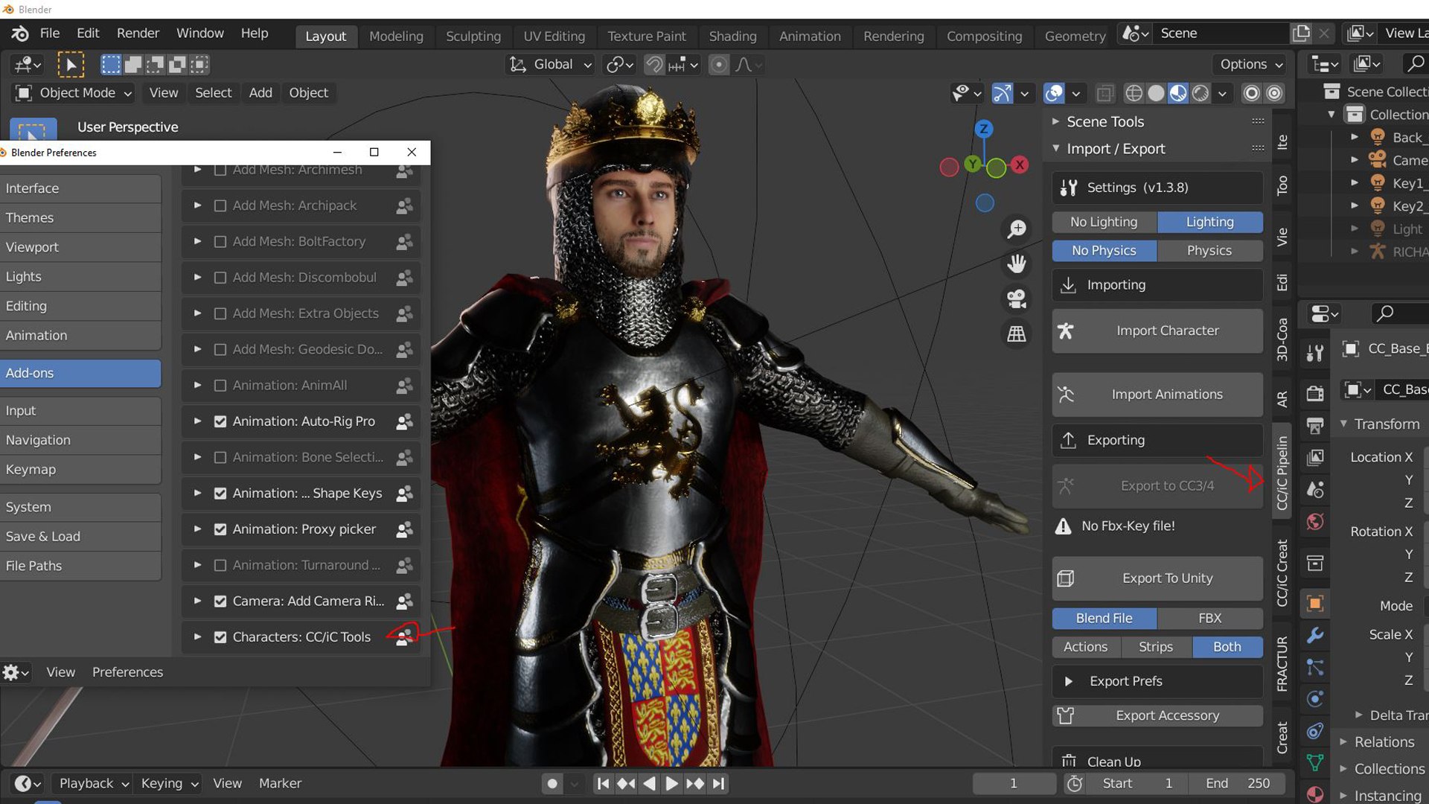
Task: Select material preview shading icon
Action: (1178, 93)
